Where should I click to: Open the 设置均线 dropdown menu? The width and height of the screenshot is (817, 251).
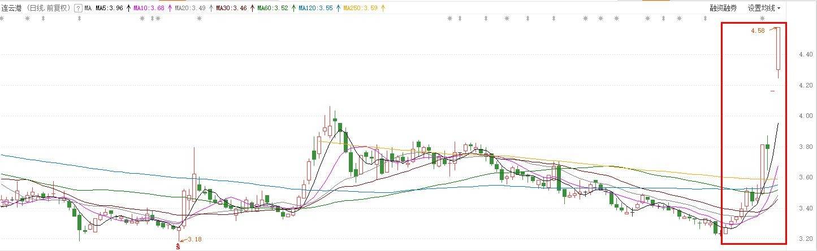(x=764, y=8)
